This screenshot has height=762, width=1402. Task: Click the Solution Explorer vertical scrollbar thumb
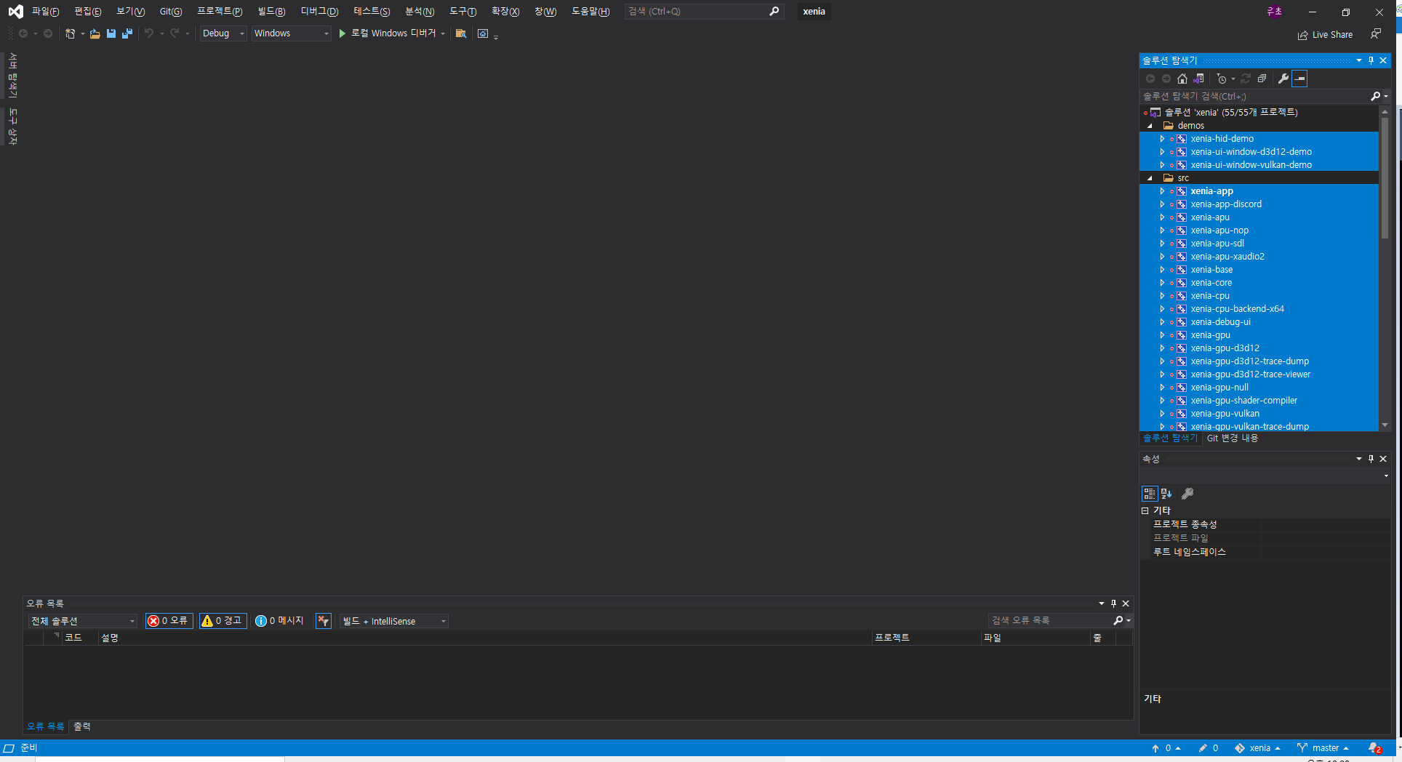(x=1385, y=177)
